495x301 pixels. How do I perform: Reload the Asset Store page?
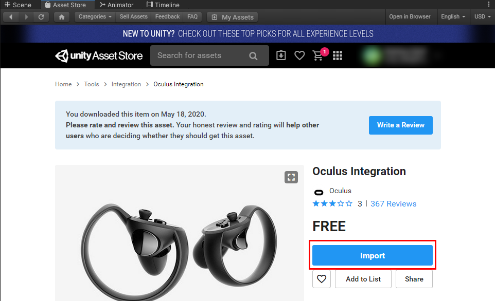[x=41, y=17]
